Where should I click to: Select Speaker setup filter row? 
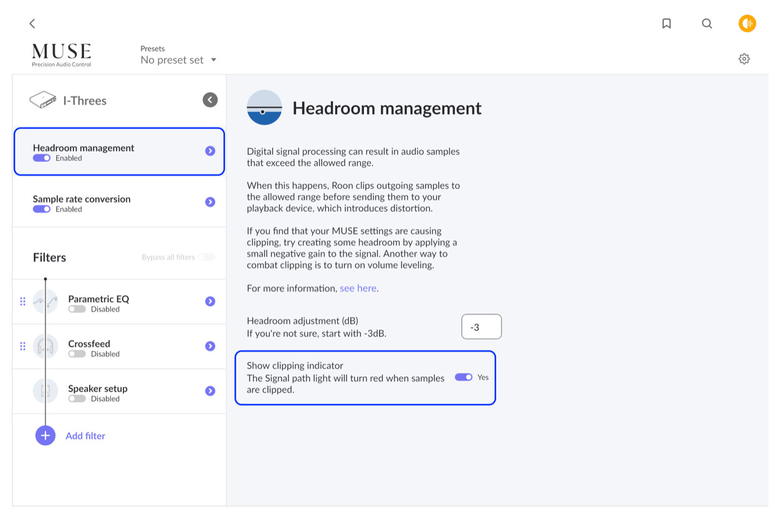tap(119, 392)
